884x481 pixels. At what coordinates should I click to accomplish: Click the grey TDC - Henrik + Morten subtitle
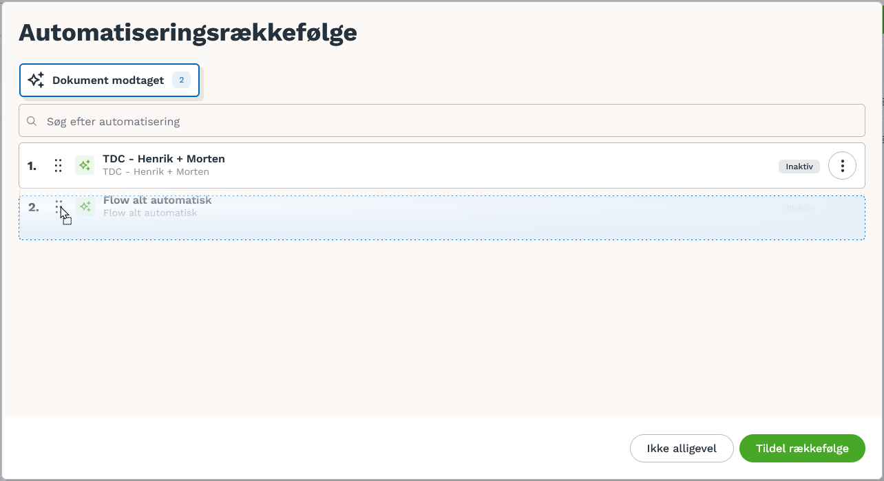(x=156, y=171)
